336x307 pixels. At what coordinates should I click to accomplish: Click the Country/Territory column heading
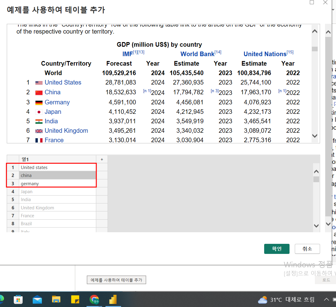(66, 63)
